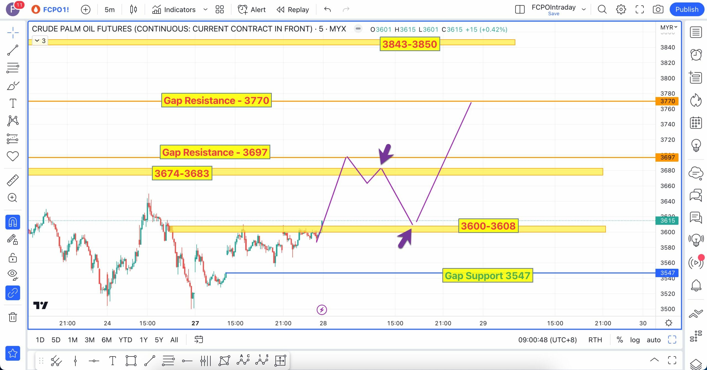This screenshot has width=707, height=370.
Task: Toggle hide all drawings eye icon
Action: click(x=13, y=274)
